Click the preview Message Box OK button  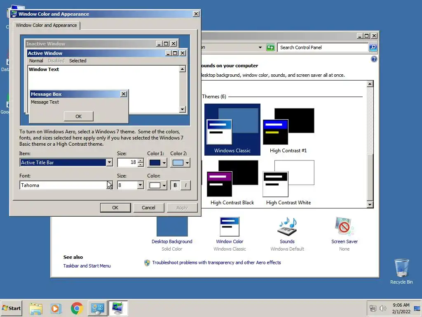79,116
